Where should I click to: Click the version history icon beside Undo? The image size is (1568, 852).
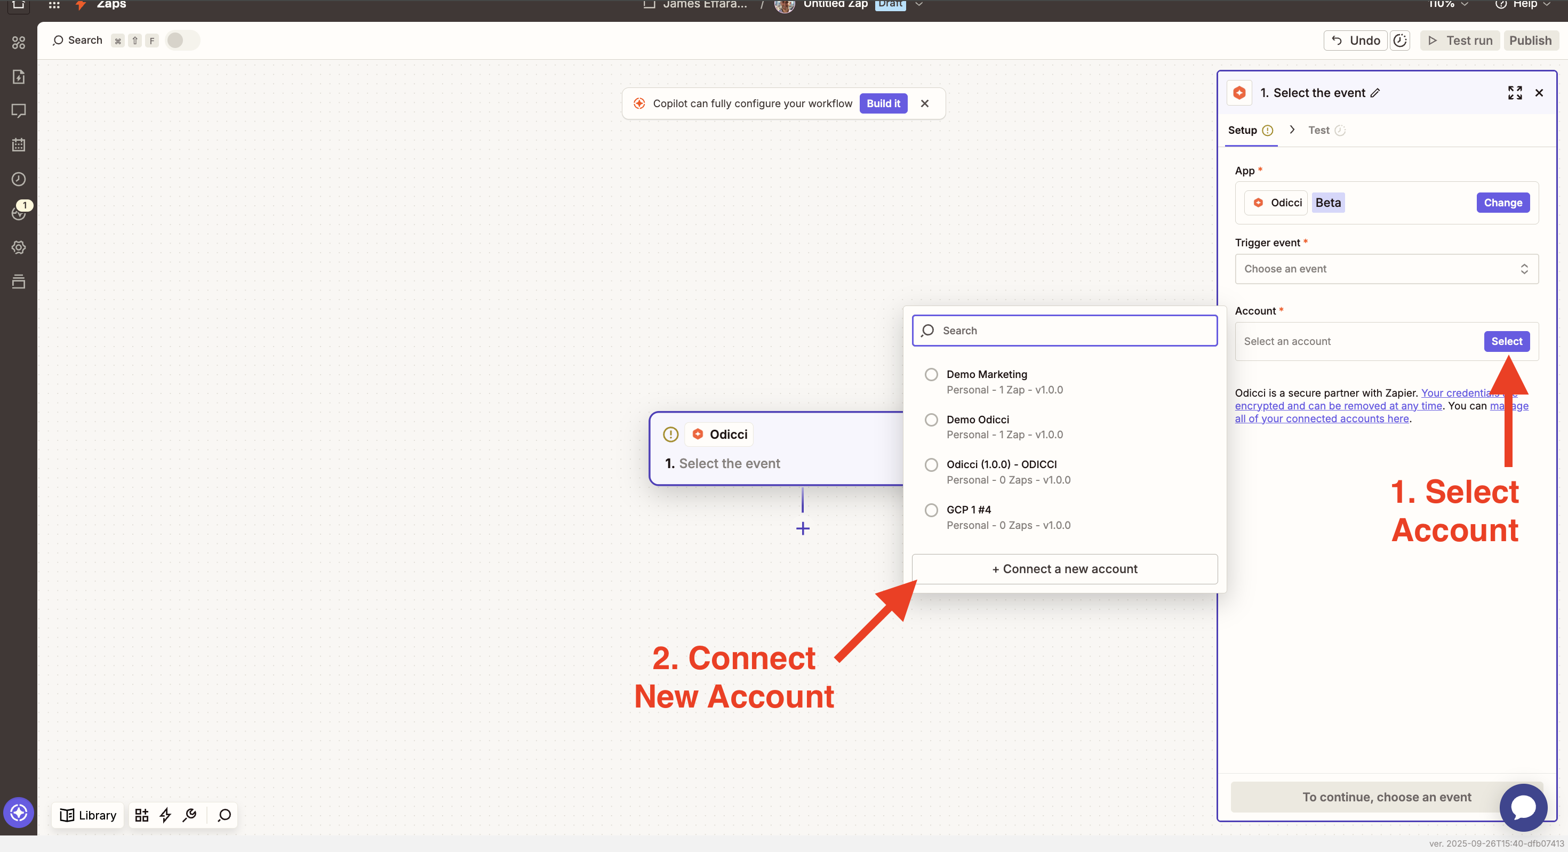point(1400,40)
